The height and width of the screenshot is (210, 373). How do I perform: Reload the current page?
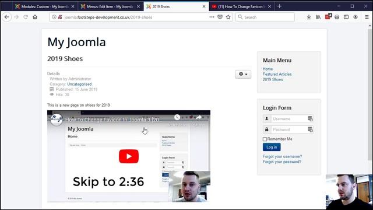click(x=26, y=17)
